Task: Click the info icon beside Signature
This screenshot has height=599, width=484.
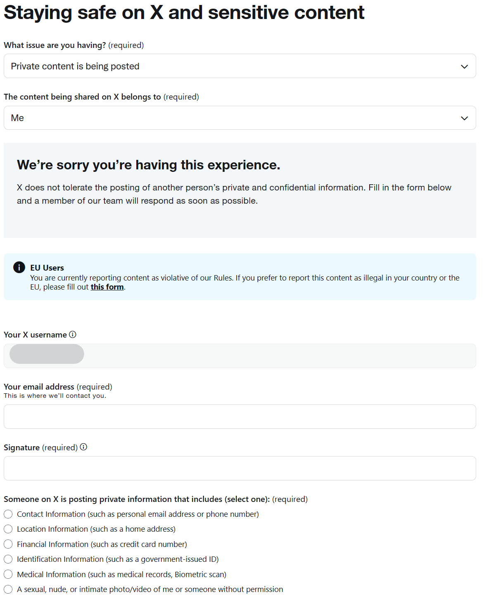Action: click(84, 447)
